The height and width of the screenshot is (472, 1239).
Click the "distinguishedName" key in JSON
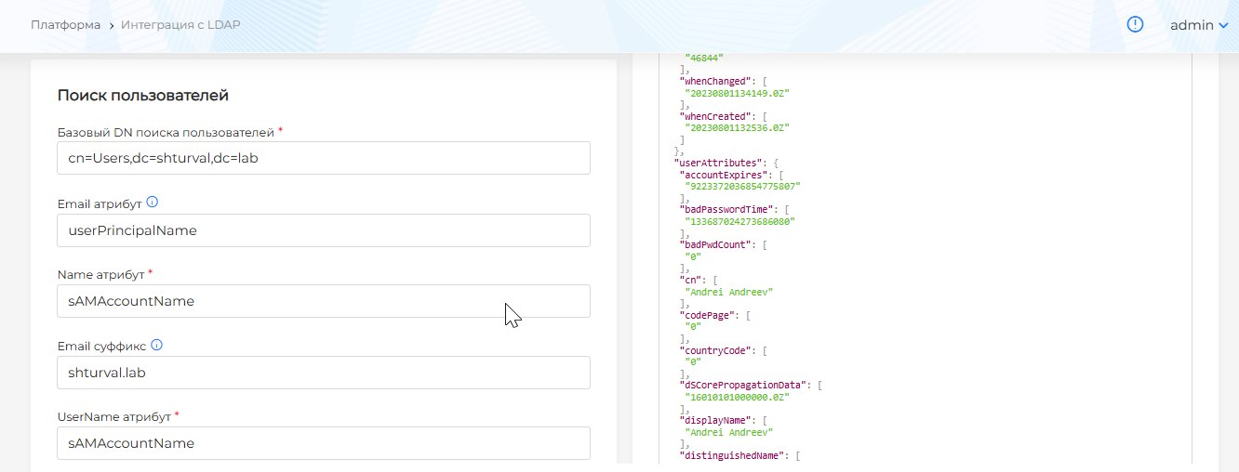[x=734, y=455]
